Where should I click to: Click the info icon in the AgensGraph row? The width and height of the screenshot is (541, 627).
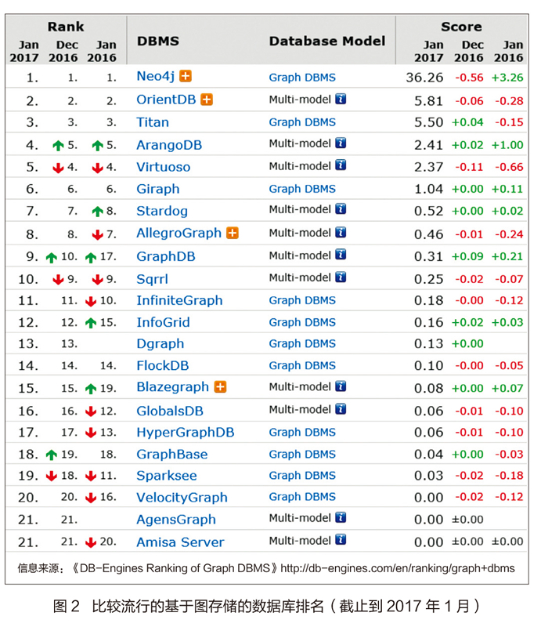click(x=341, y=517)
